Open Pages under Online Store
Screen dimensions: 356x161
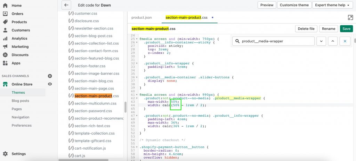(17, 109)
